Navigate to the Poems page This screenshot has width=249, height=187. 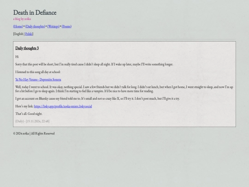click(66, 26)
